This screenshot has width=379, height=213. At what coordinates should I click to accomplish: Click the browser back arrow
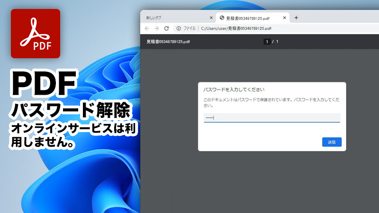147,28
